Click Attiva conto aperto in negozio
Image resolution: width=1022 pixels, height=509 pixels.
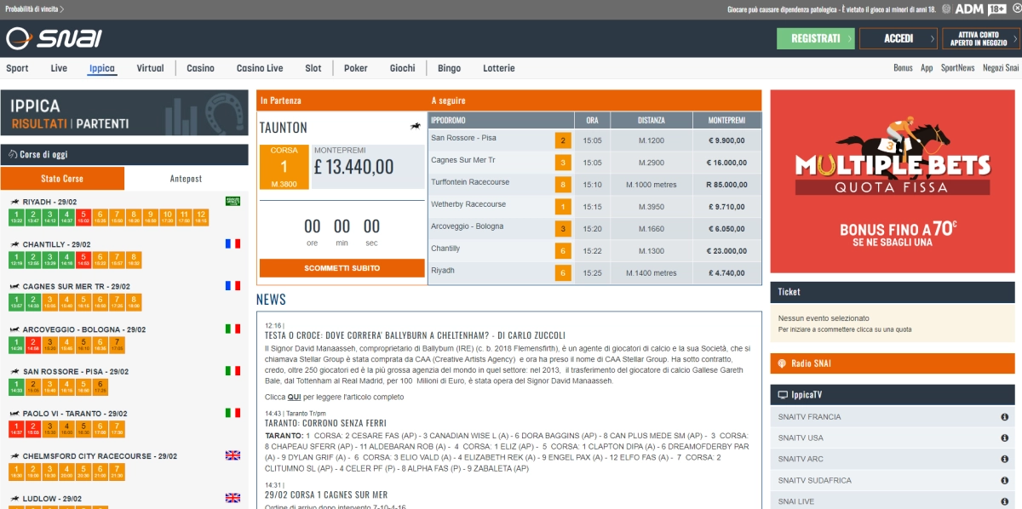pos(979,38)
